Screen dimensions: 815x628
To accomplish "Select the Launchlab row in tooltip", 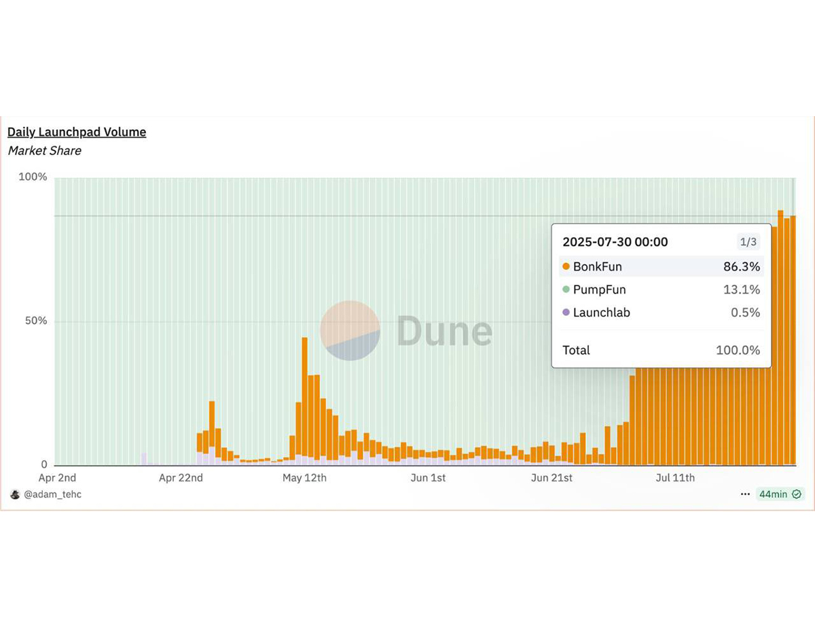I will click(x=662, y=313).
